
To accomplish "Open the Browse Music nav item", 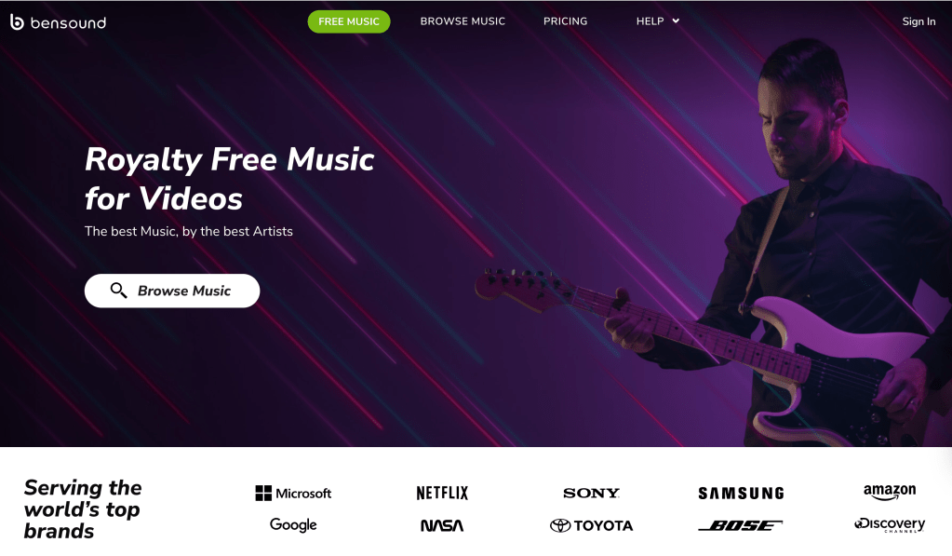I will pyautogui.click(x=463, y=21).
